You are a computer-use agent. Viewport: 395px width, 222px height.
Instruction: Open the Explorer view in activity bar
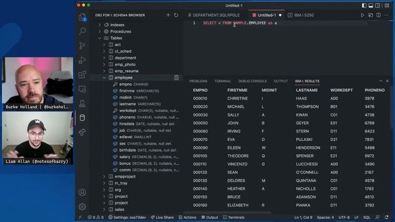(82, 17)
